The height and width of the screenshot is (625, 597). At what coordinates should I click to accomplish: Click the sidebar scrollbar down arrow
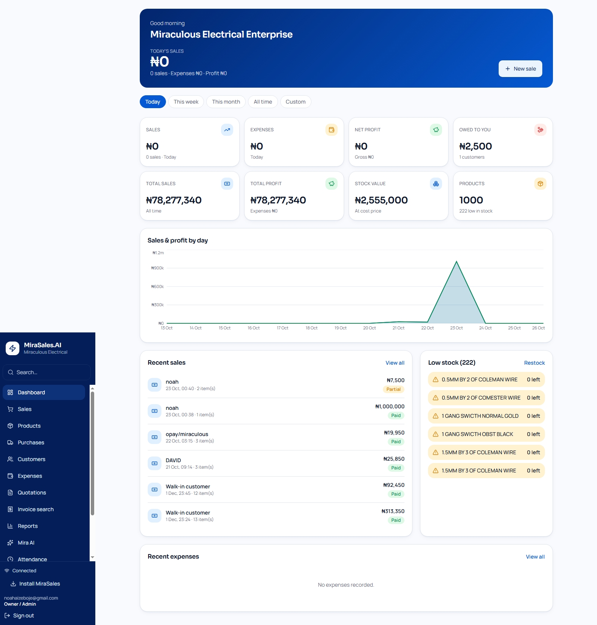(x=92, y=557)
